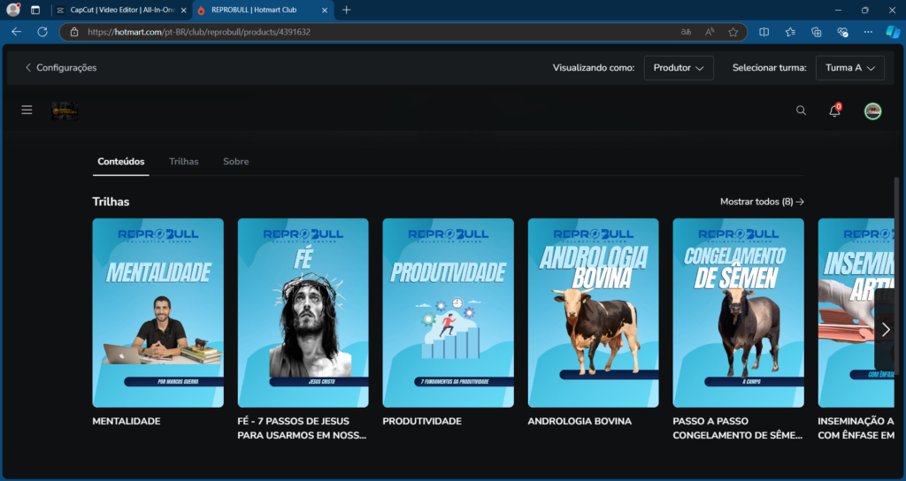
Task: Open the Mentalidade course thumbnail
Action: (x=157, y=312)
